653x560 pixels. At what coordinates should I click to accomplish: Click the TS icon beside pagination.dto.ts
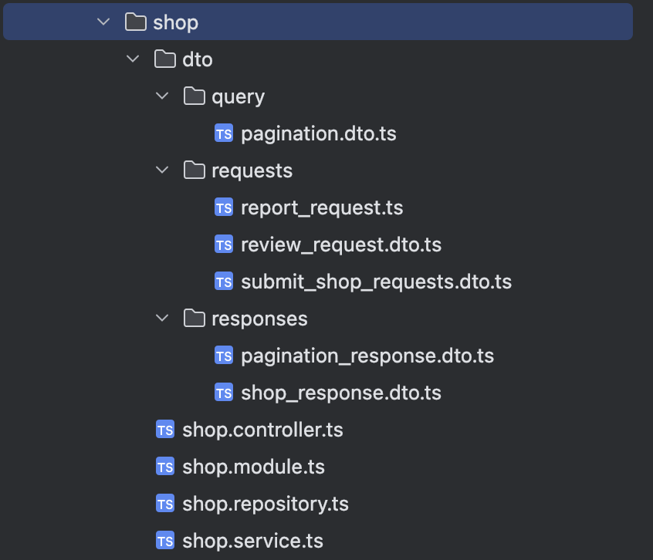[224, 133]
